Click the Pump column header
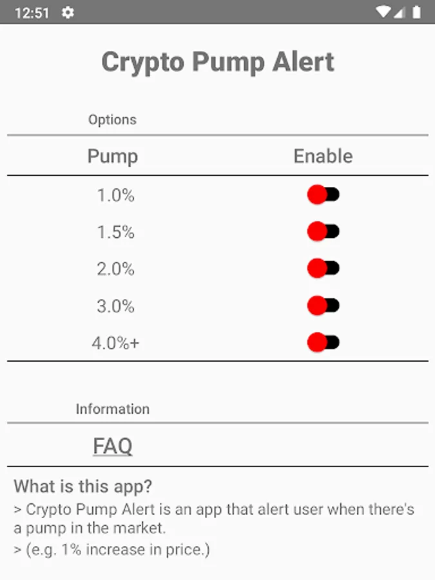Viewport: 435px width, 580px height. pos(113,156)
